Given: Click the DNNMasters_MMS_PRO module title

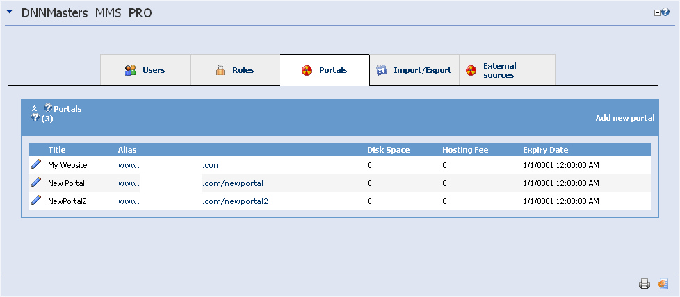Looking at the screenshot, I should tap(87, 13).
